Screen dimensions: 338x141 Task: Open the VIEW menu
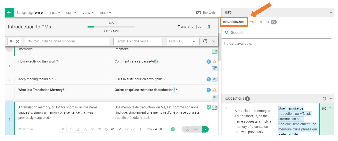tap(88, 13)
